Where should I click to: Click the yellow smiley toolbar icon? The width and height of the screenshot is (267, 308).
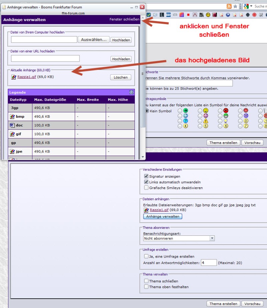click(x=208, y=15)
